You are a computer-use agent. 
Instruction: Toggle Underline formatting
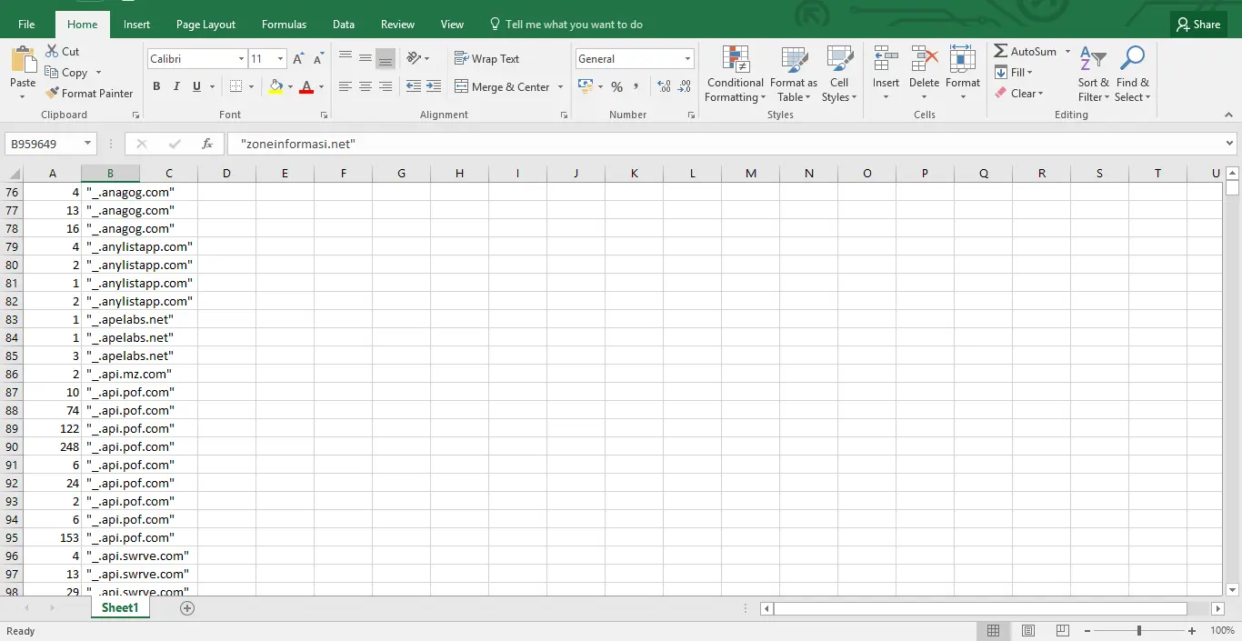coord(197,86)
